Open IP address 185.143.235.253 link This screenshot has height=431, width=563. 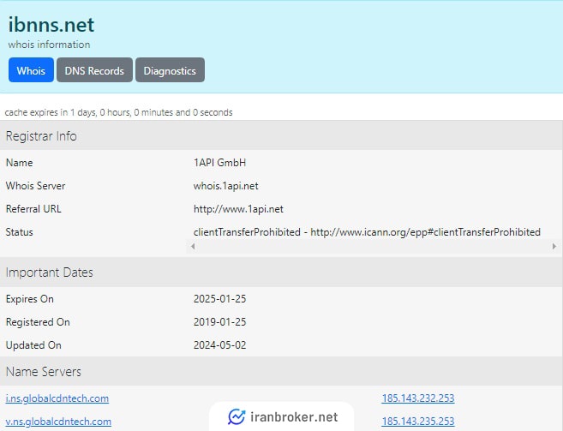click(x=418, y=421)
